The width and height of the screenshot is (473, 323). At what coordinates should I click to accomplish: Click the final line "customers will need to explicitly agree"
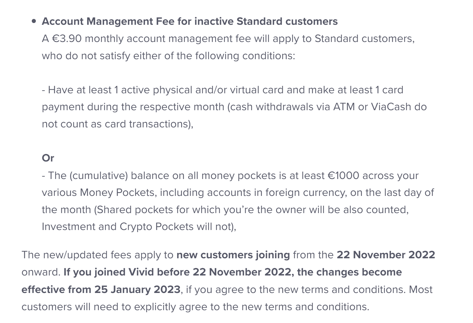point(195,307)
